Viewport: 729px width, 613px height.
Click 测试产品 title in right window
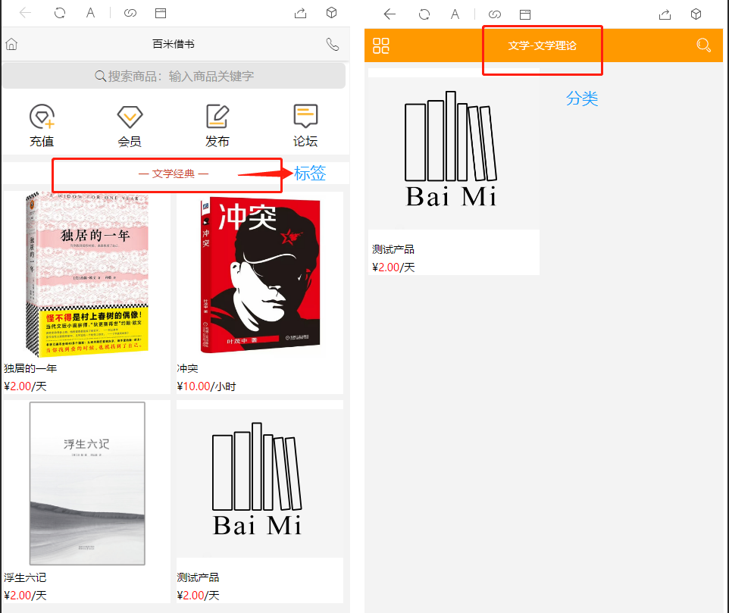pyautogui.click(x=393, y=249)
